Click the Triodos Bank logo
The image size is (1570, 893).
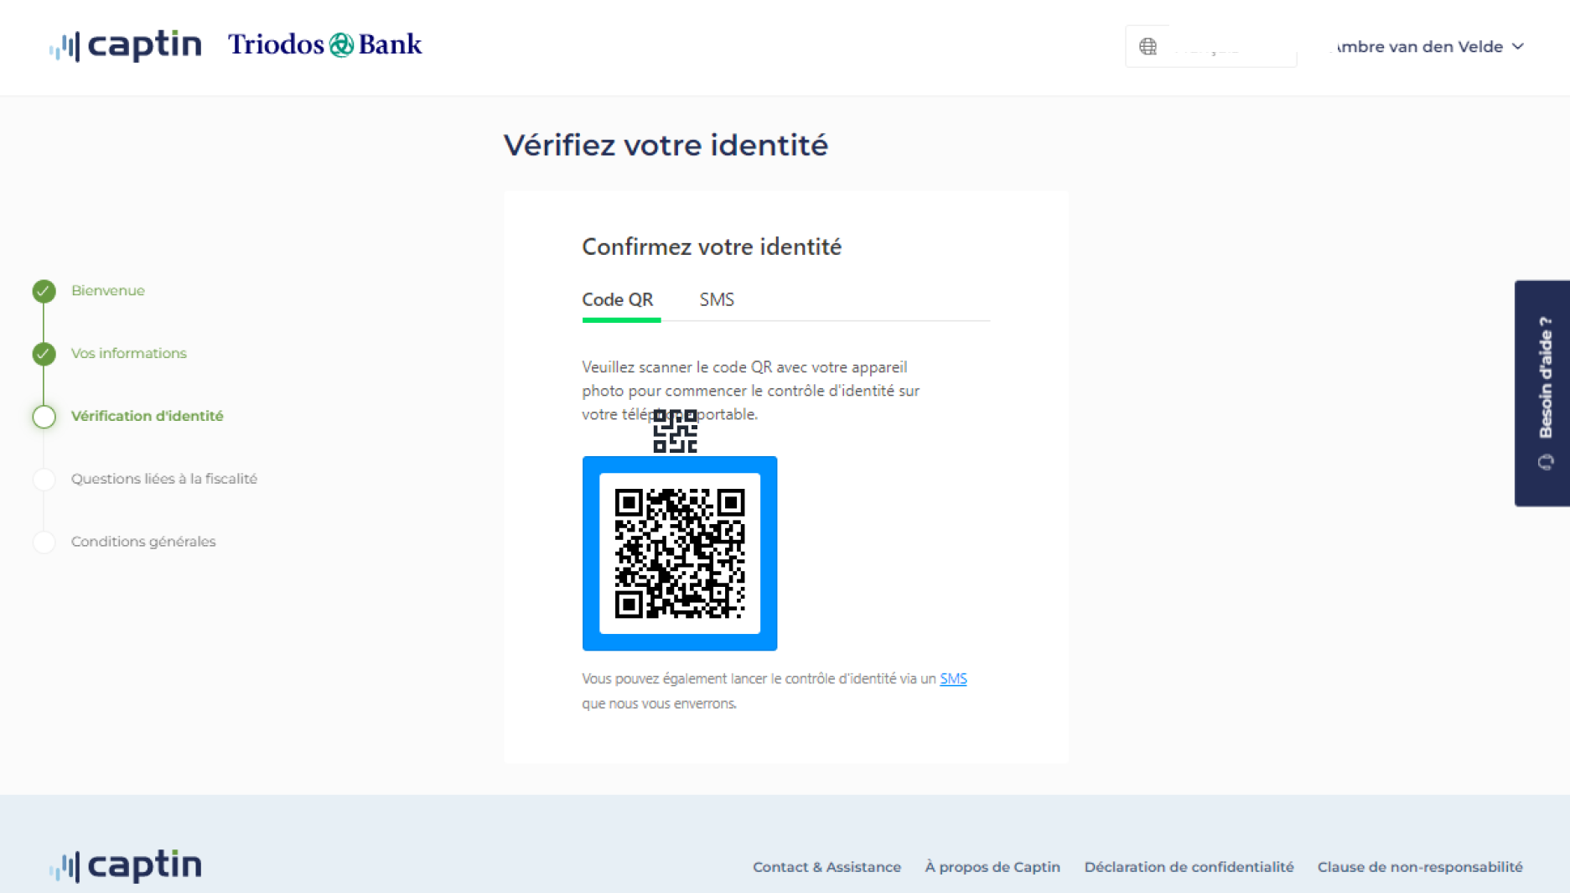click(325, 44)
